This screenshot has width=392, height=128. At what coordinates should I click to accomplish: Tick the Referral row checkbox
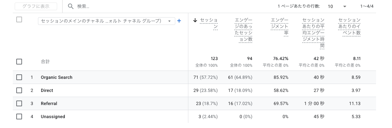[x=19, y=103]
